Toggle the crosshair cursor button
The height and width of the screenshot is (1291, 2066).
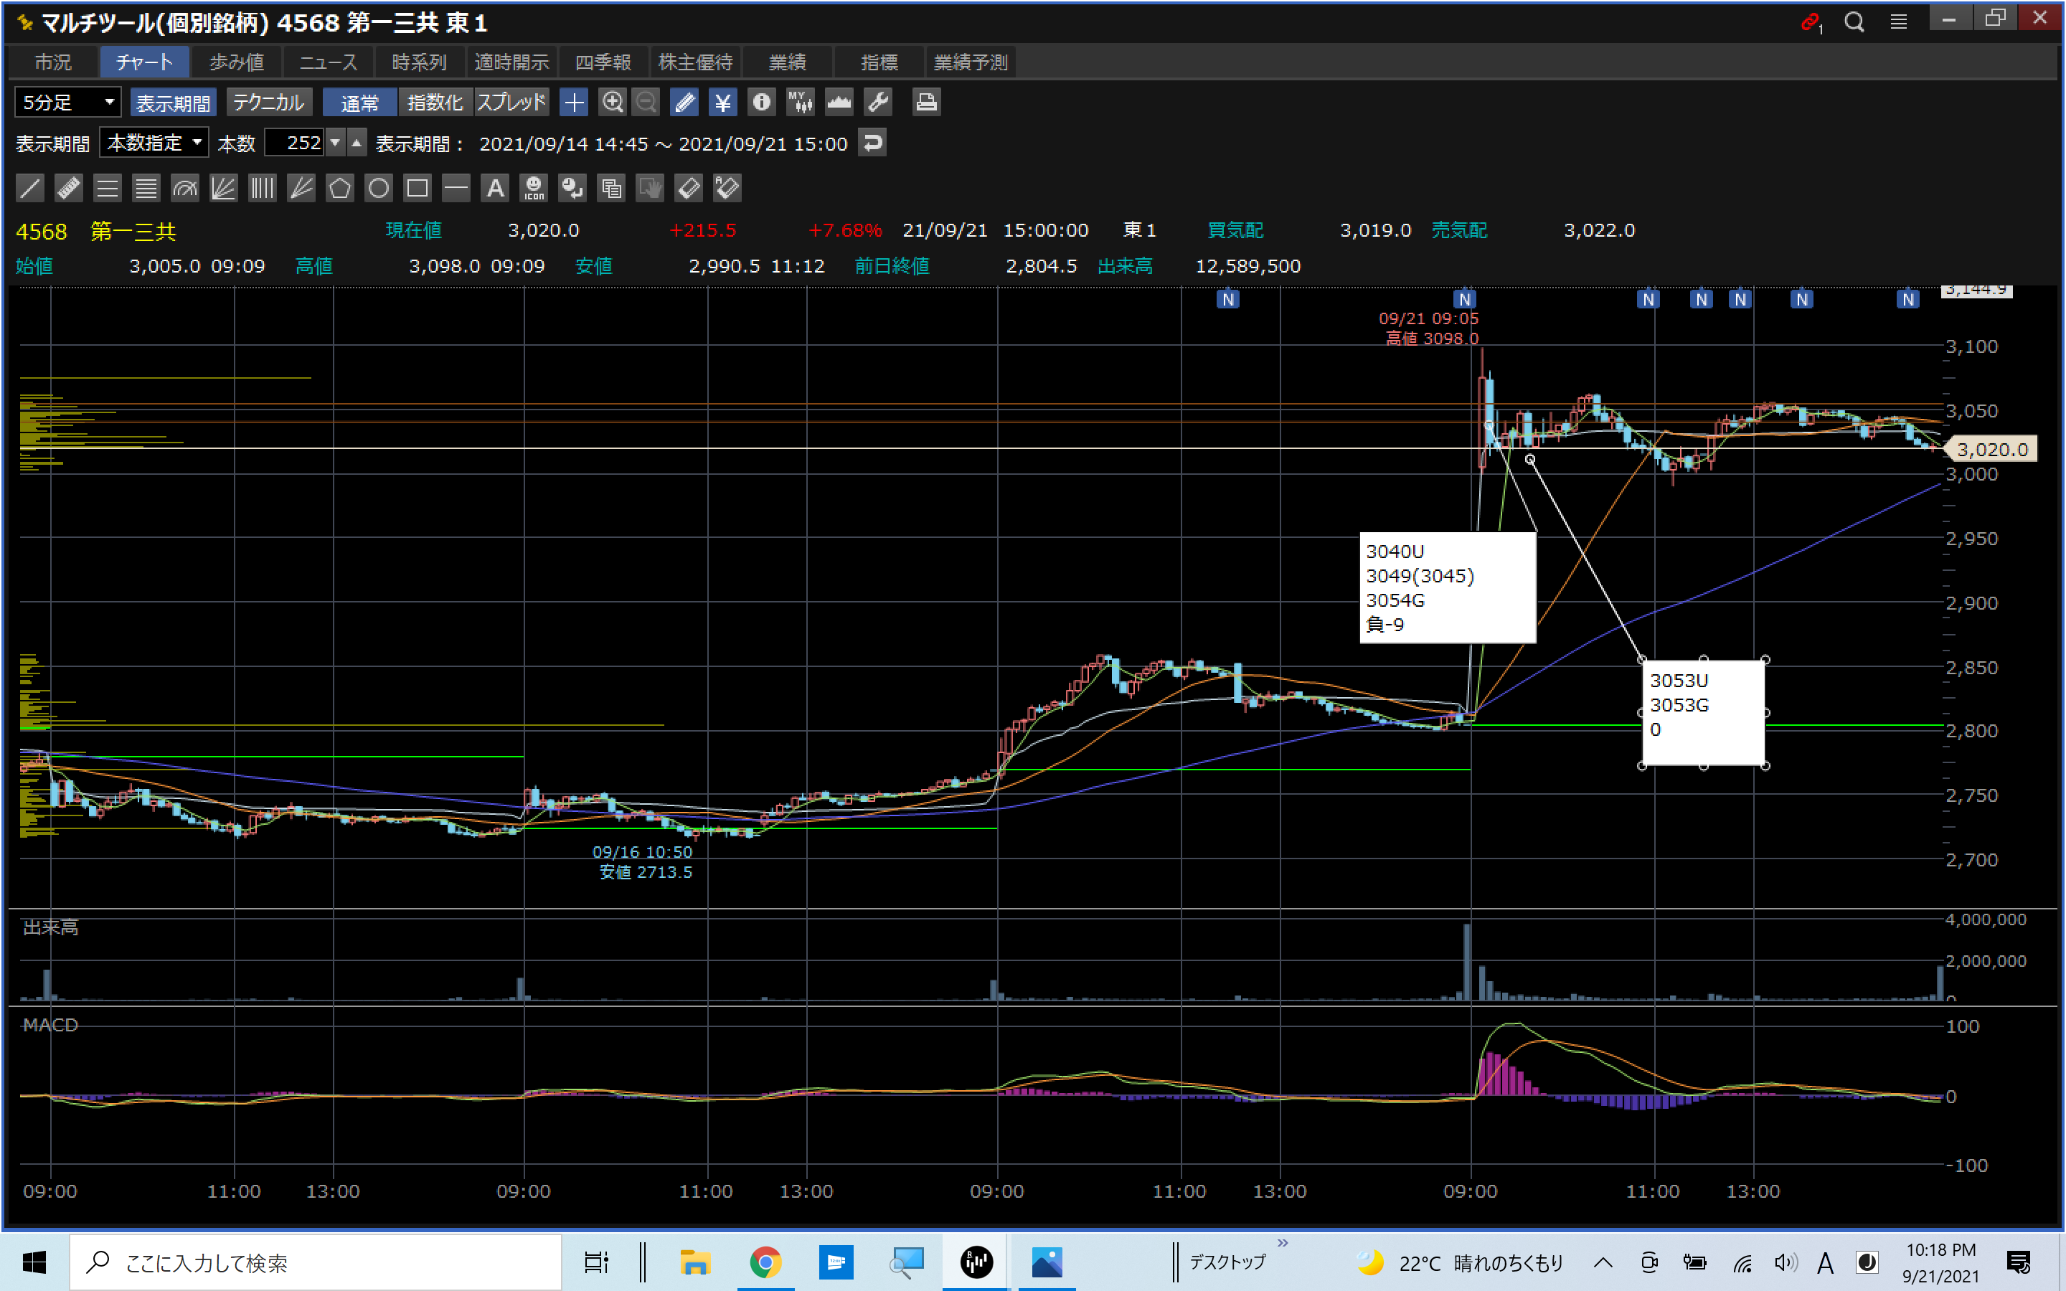point(574,103)
